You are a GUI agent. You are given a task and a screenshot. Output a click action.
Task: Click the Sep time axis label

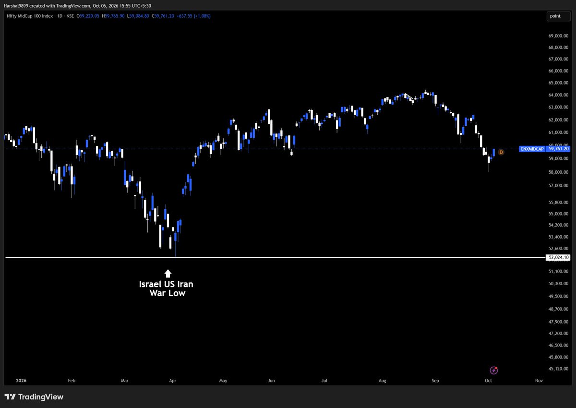click(435, 381)
